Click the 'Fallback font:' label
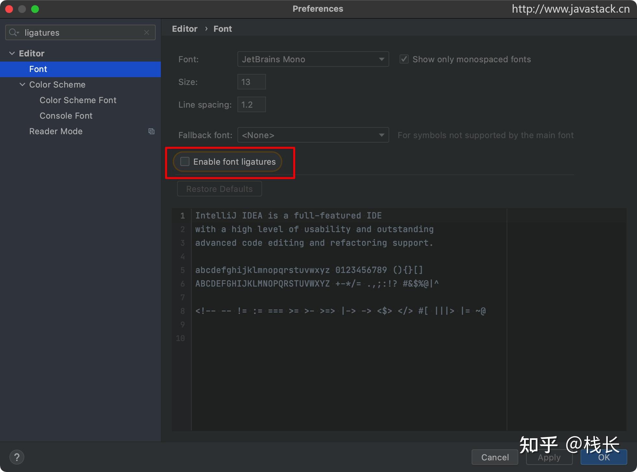 point(205,135)
